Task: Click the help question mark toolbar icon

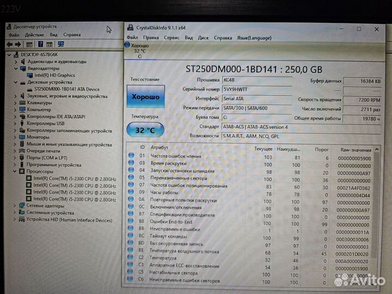Action: pos(40,44)
